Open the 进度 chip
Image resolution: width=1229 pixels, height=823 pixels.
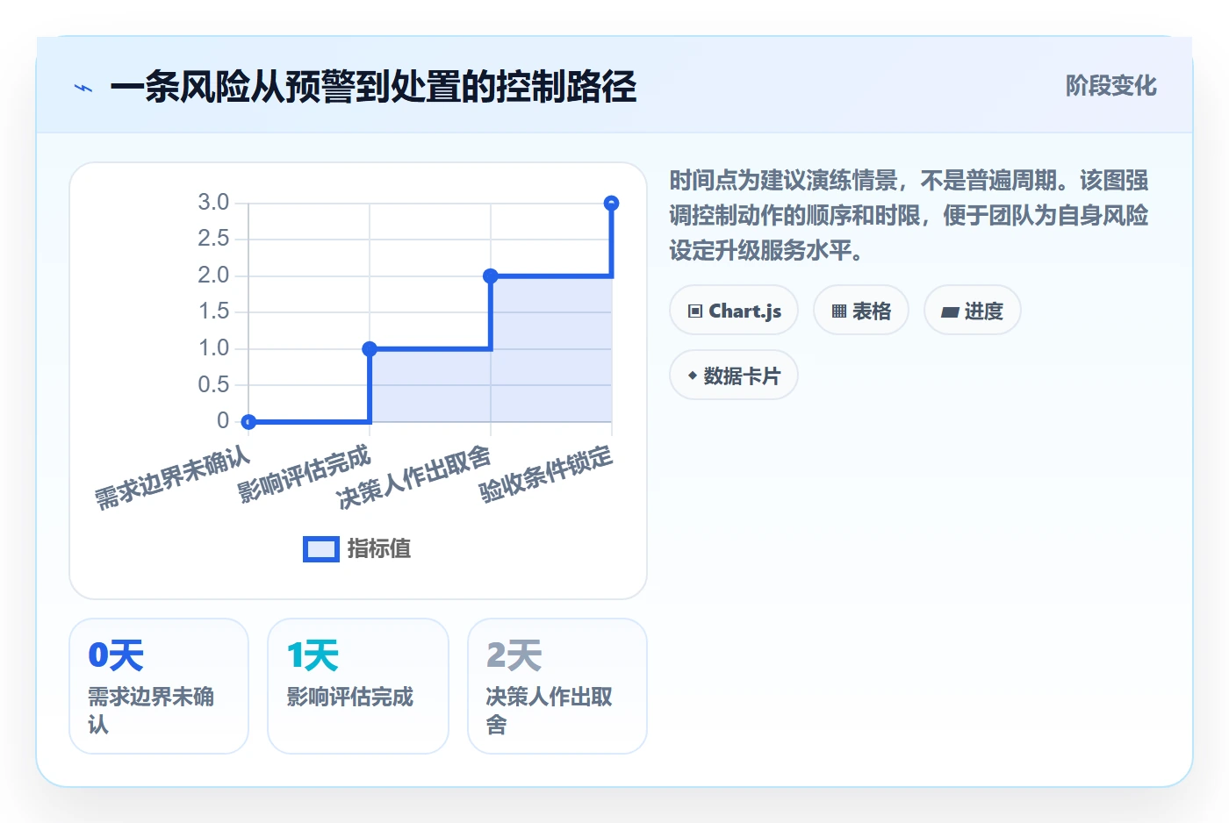973,311
